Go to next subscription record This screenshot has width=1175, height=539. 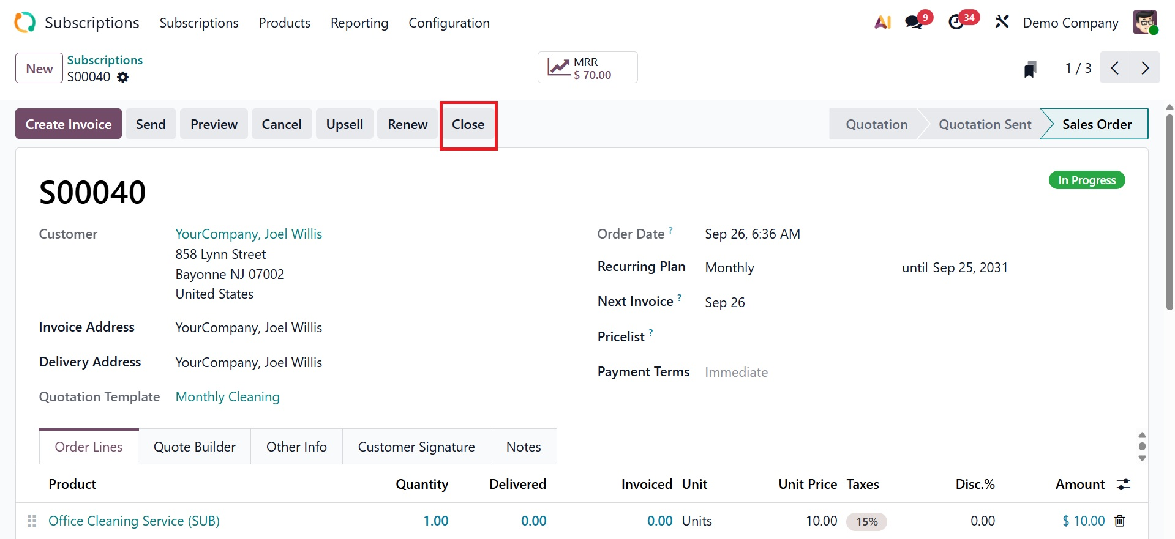(1145, 68)
